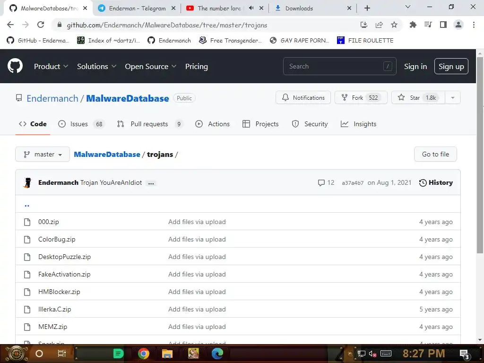Viewport: 484px width, 363px height.
Task: Open the Insights tab
Action: 358,124
